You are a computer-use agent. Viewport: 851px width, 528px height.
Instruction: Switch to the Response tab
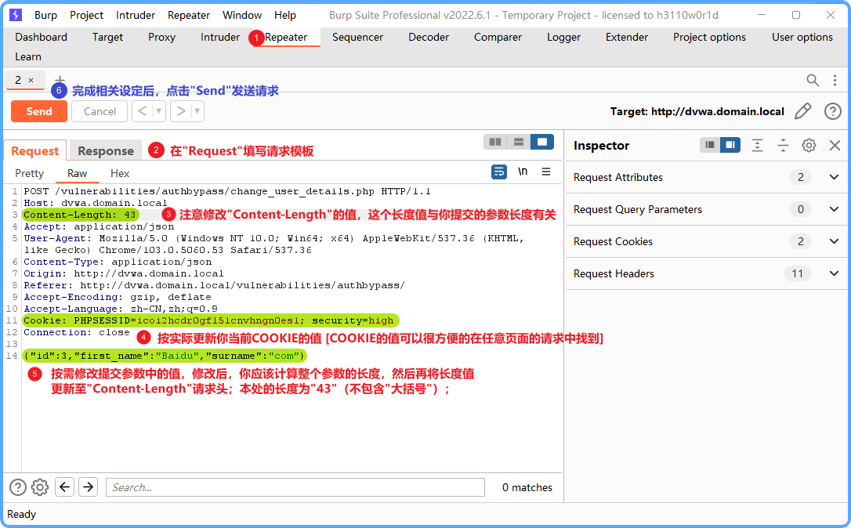coord(106,151)
